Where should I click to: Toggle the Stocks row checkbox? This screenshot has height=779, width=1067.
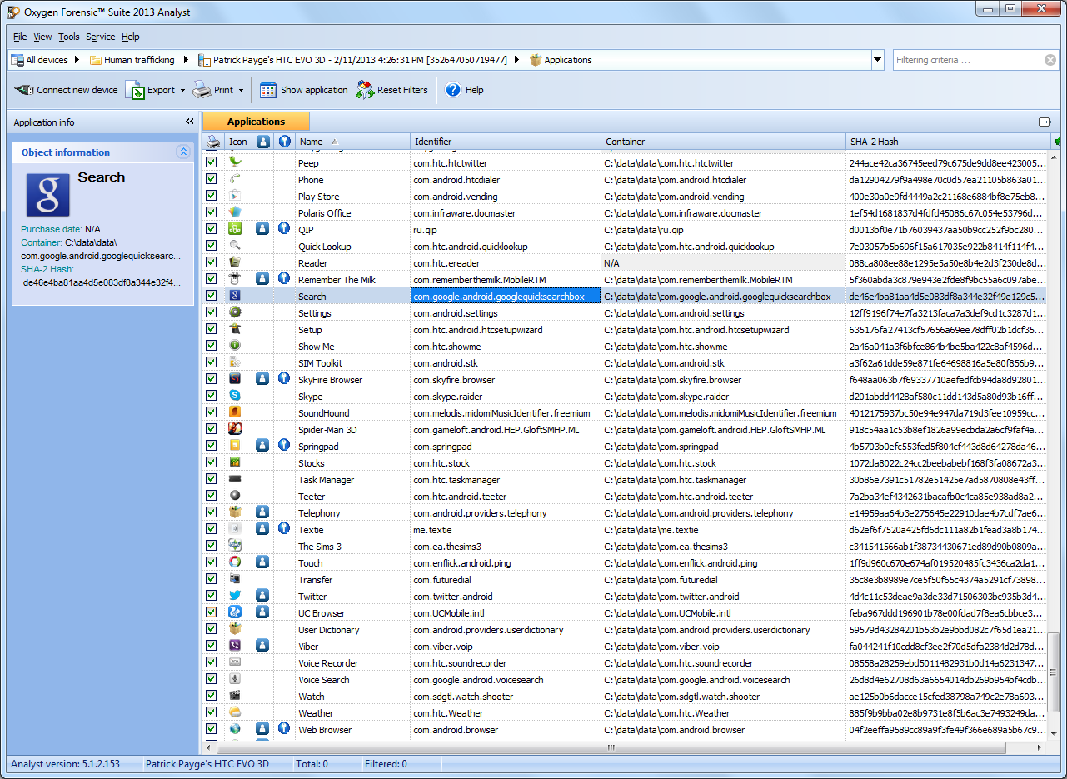click(212, 462)
